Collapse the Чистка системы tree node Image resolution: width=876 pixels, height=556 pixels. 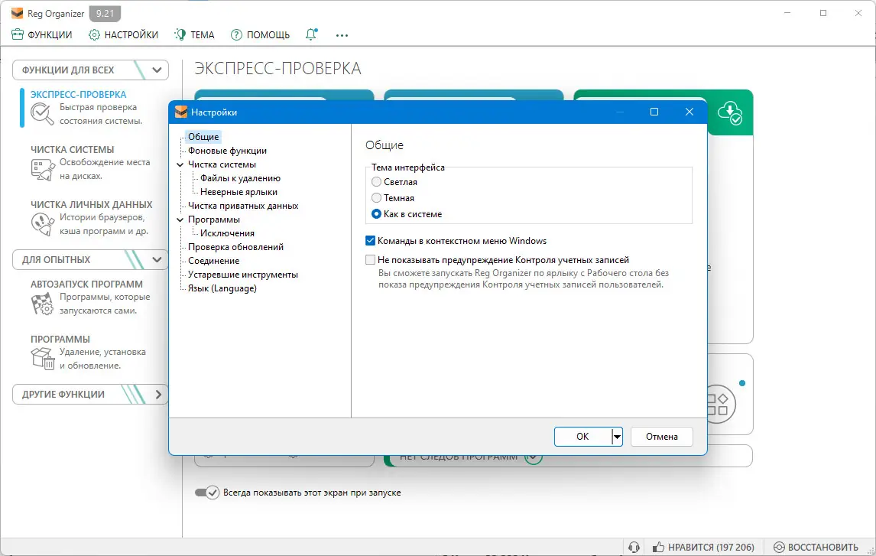click(x=180, y=165)
